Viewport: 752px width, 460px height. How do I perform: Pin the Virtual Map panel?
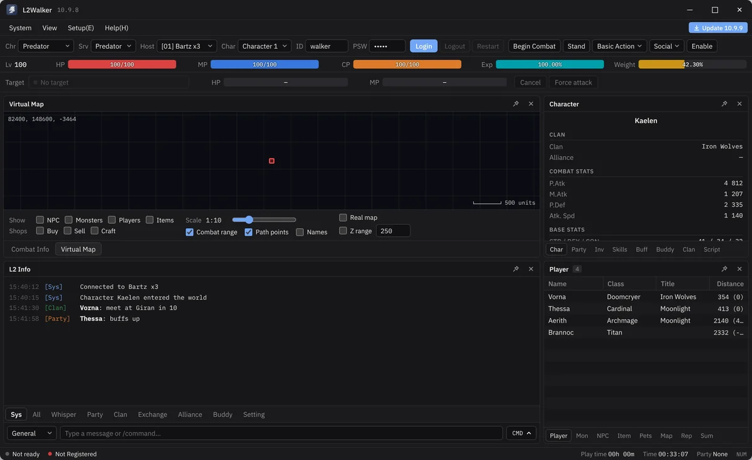(x=516, y=104)
